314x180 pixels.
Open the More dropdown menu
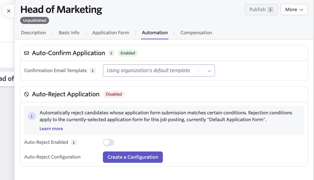tap(294, 9)
